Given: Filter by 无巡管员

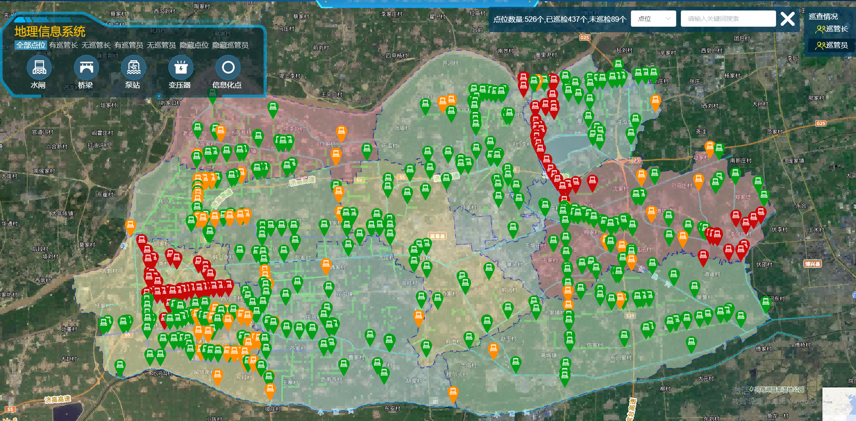Looking at the screenshot, I should [161, 45].
